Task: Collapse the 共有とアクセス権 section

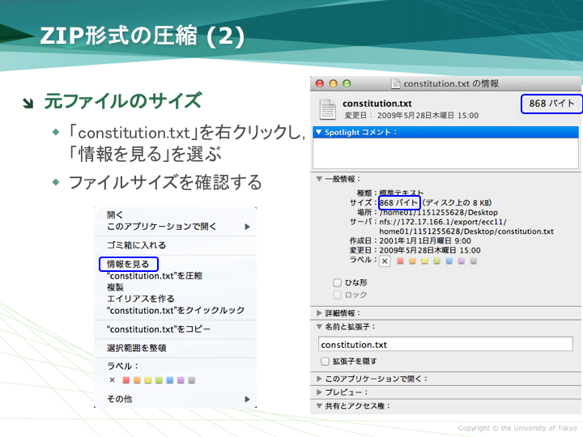Action: point(319,405)
